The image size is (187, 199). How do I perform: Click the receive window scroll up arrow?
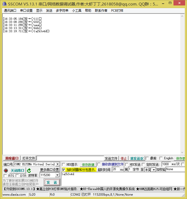click(182, 16)
